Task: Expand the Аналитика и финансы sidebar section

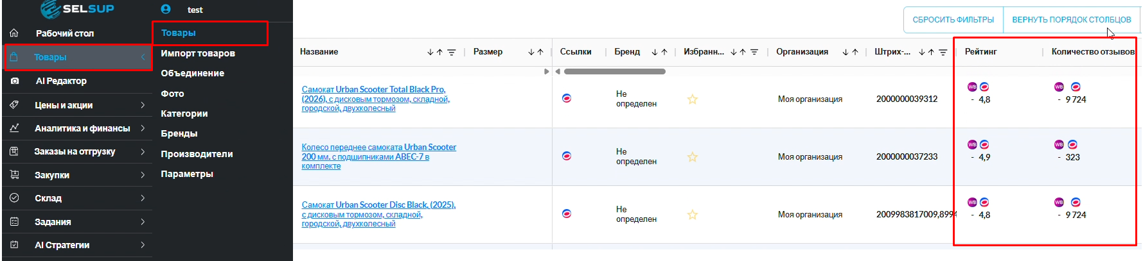Action: point(143,128)
